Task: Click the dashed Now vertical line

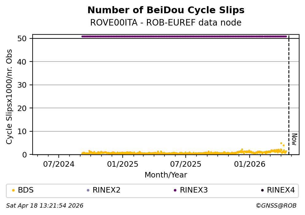Action: [x=289, y=92]
